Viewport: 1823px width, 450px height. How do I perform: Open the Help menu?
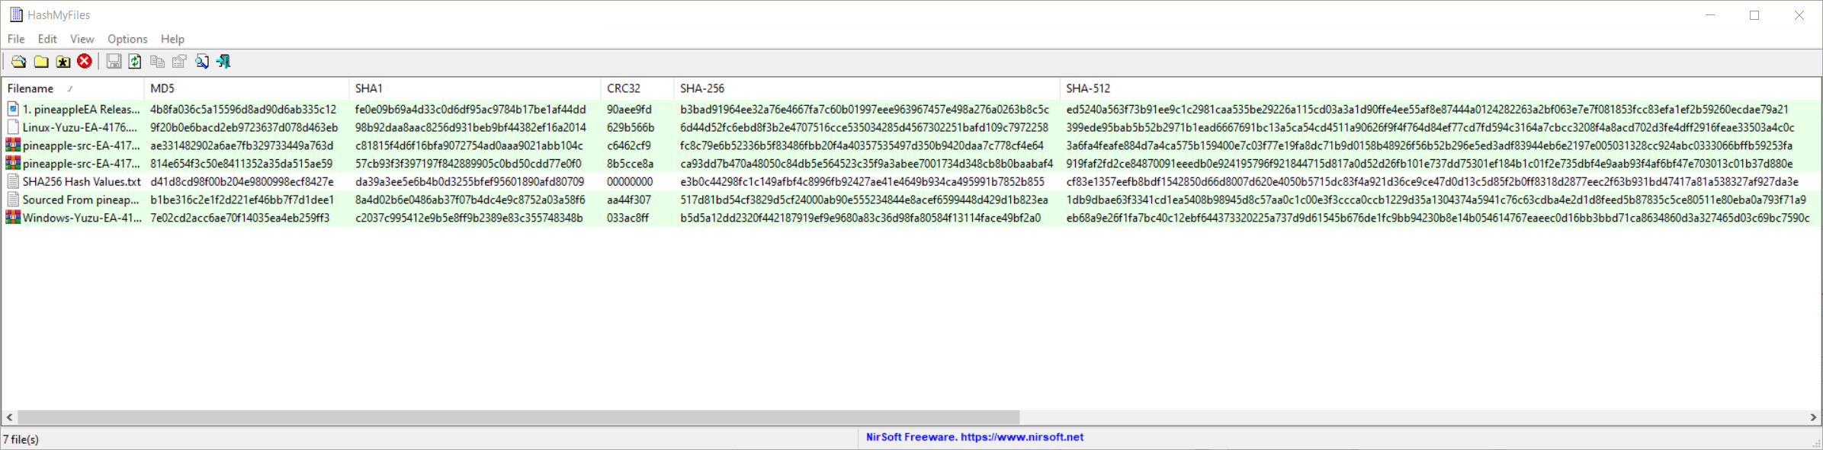pyautogui.click(x=172, y=39)
